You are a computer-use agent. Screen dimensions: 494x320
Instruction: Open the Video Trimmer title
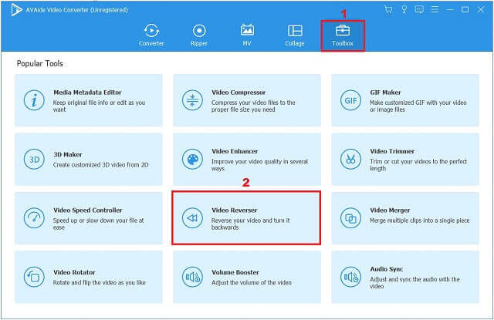(x=392, y=151)
